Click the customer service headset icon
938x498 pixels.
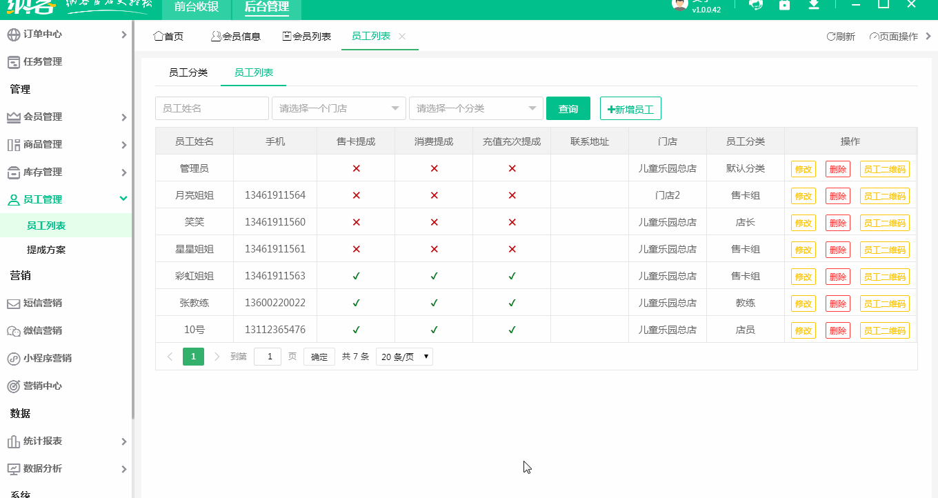pyautogui.click(x=756, y=5)
